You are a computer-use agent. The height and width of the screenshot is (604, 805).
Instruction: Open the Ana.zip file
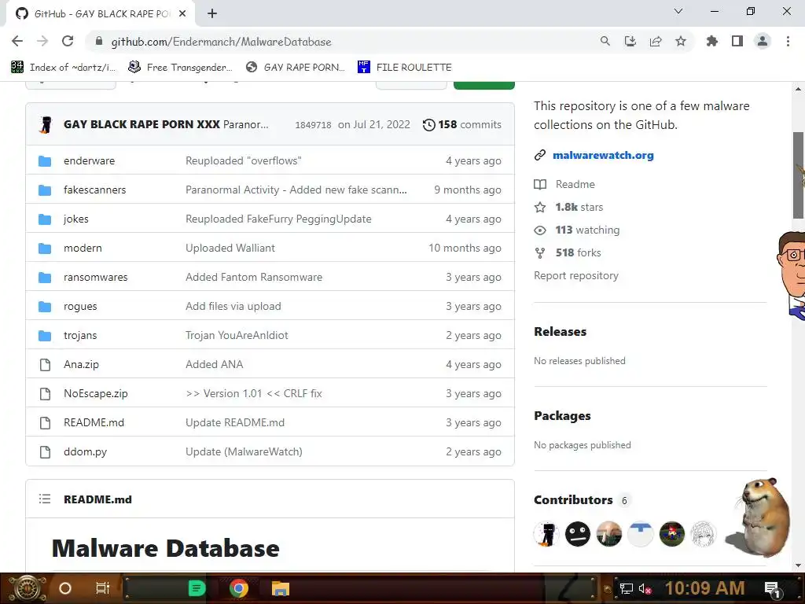(x=81, y=365)
